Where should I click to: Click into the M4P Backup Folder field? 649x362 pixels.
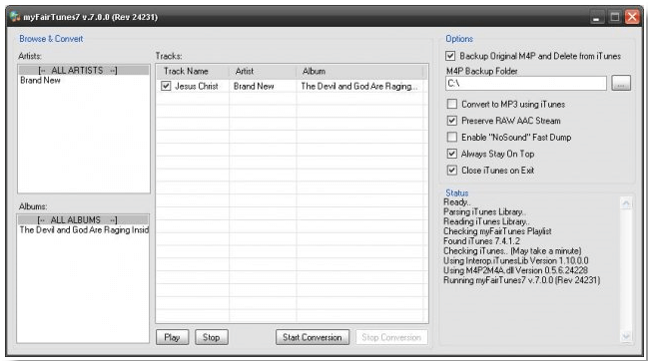526,83
